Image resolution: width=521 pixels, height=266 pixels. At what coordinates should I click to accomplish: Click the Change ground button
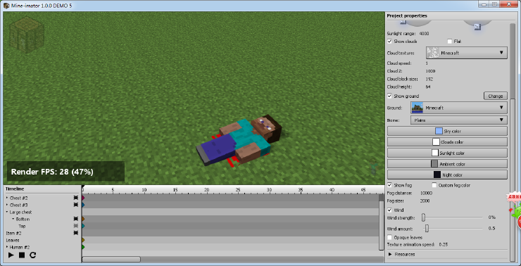tap(496, 96)
